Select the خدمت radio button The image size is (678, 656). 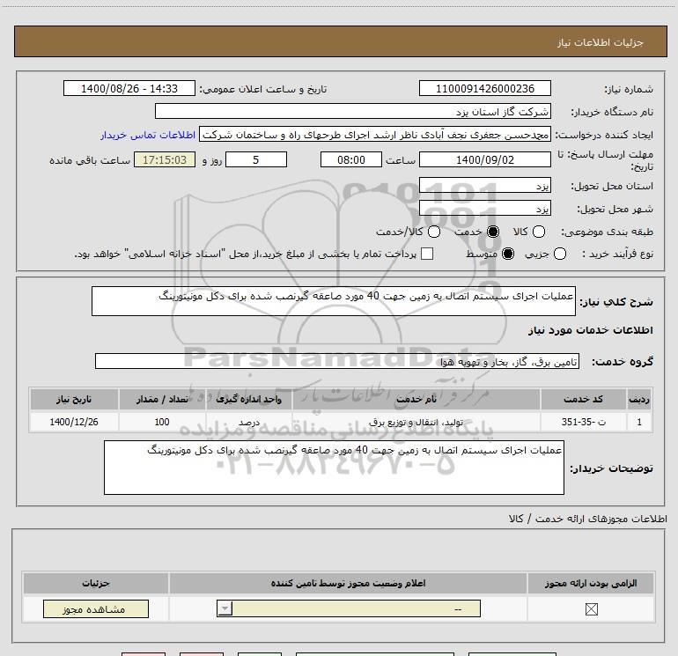tap(493, 232)
